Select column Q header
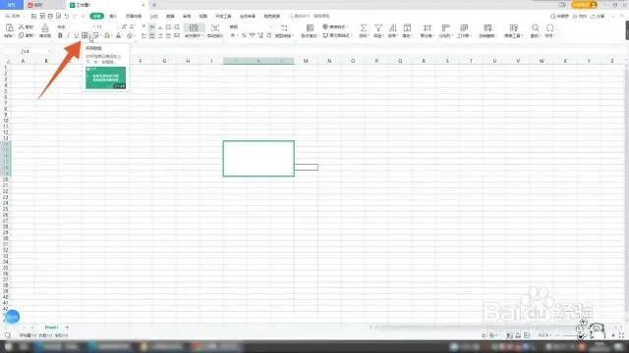 [x=400, y=61]
